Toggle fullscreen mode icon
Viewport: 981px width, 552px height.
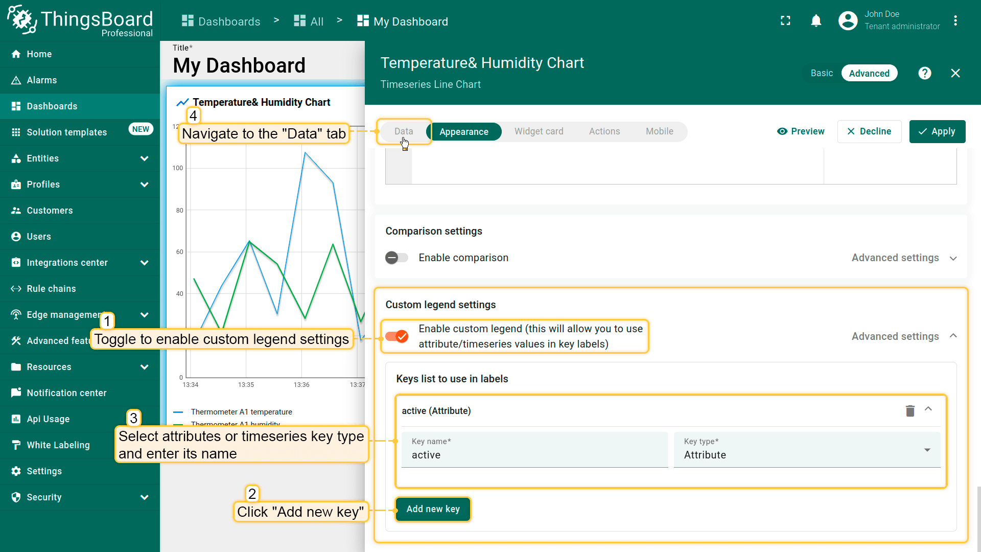[x=785, y=21]
